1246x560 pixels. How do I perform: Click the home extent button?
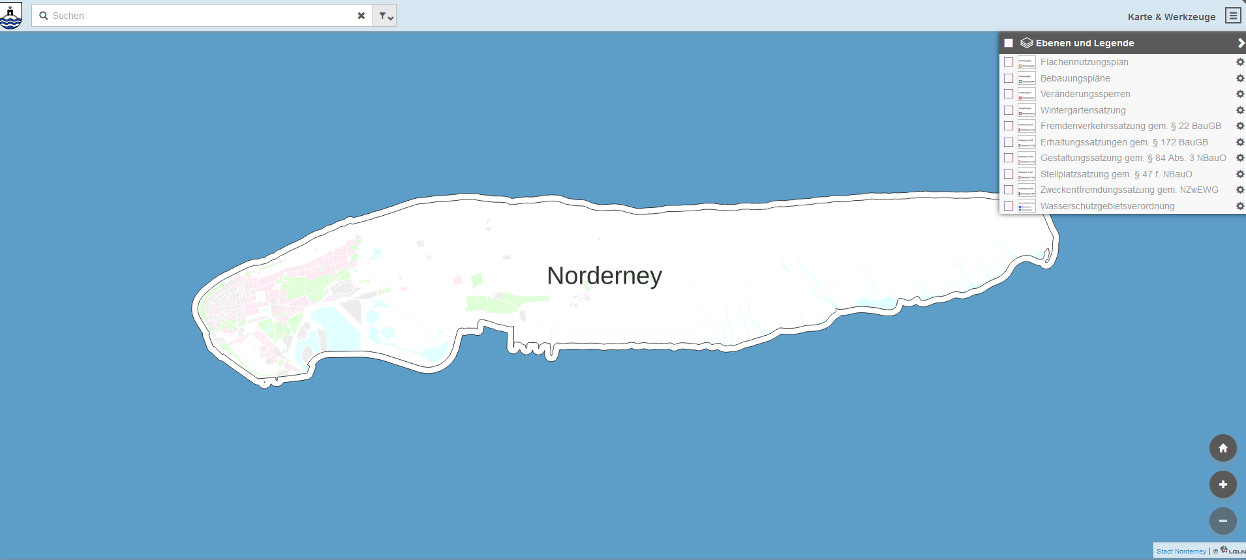click(x=1223, y=448)
